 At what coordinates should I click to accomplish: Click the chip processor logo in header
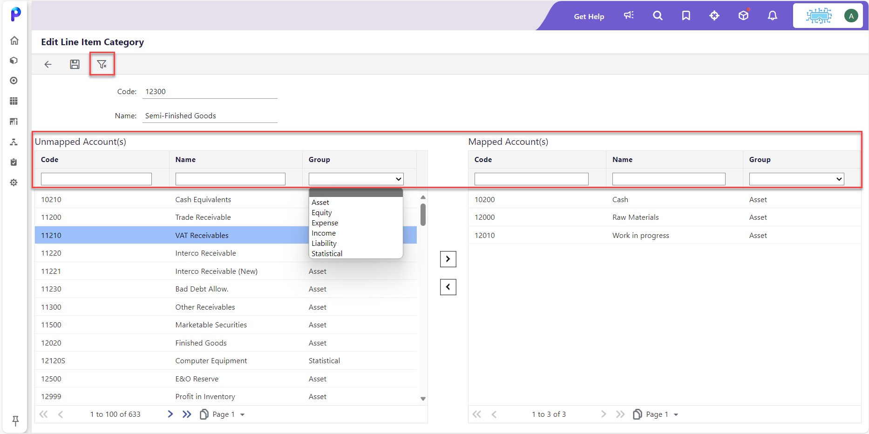point(819,16)
